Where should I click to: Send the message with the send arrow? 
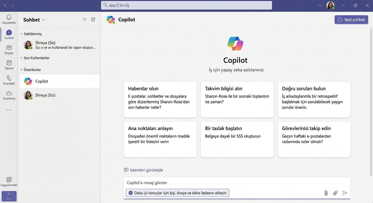click(345, 193)
